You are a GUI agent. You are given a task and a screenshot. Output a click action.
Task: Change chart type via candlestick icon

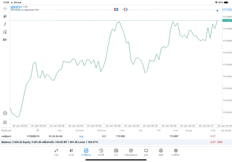click(5, 16)
